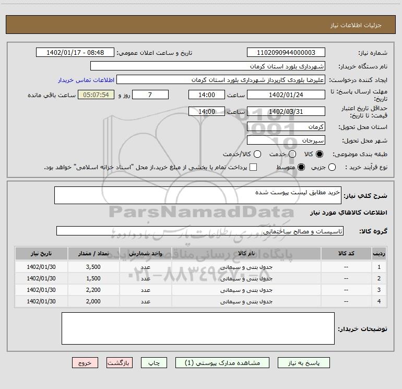Click item name جدول بتنی و سیمانی in row 1
Screen dimensions: 402x389
(246, 267)
